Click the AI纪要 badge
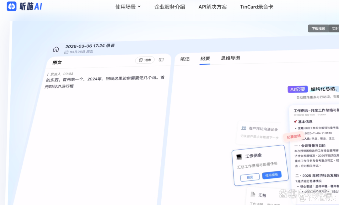339x205 pixels. (298, 89)
